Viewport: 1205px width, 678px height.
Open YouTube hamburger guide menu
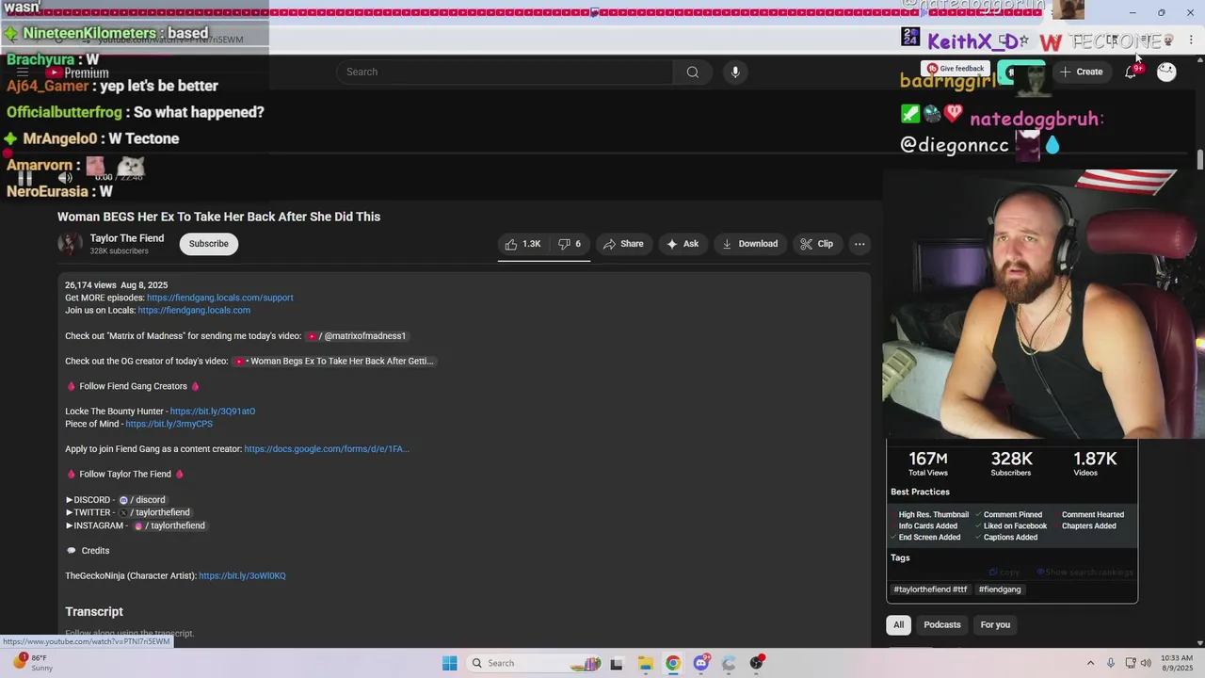[x=23, y=73]
